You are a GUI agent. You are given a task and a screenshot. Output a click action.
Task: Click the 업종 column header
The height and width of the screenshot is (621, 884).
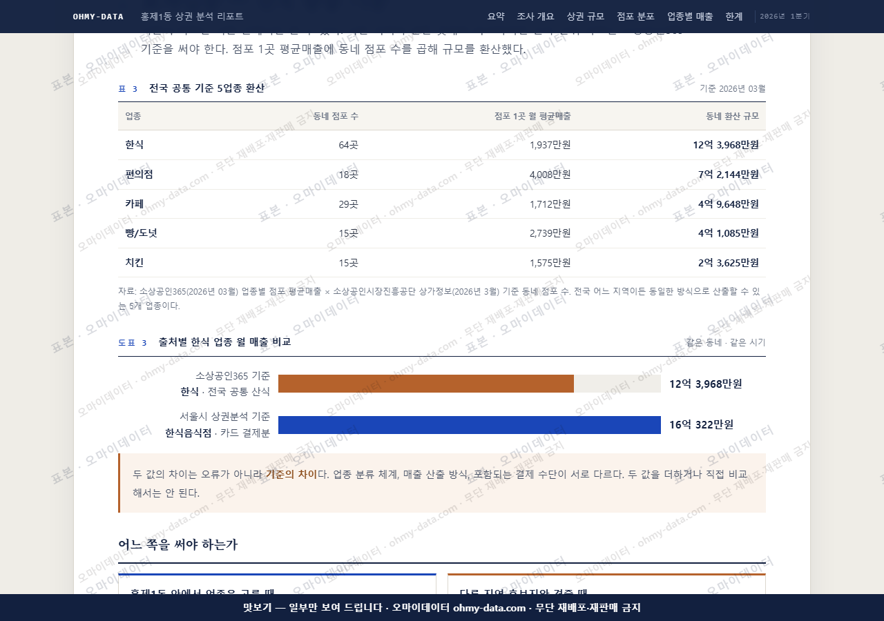[133, 116]
